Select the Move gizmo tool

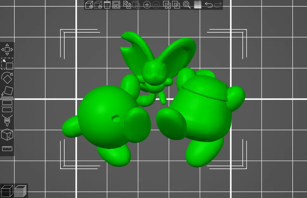click(x=7, y=49)
